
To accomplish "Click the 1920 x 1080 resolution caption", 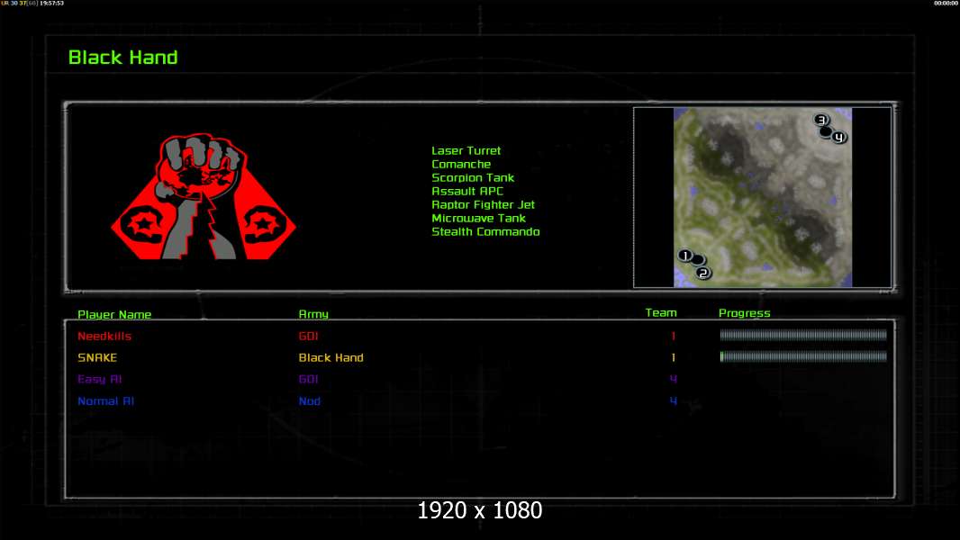I will 480,510.
